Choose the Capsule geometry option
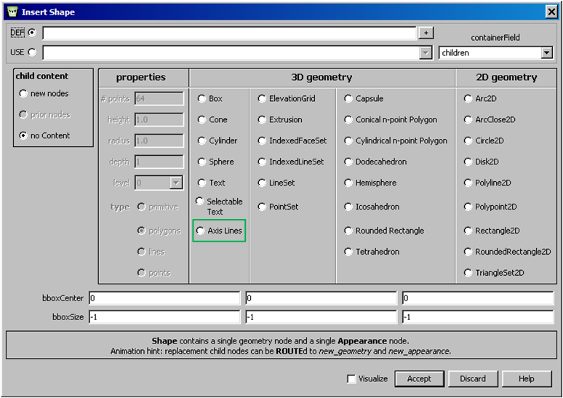 pos(348,99)
